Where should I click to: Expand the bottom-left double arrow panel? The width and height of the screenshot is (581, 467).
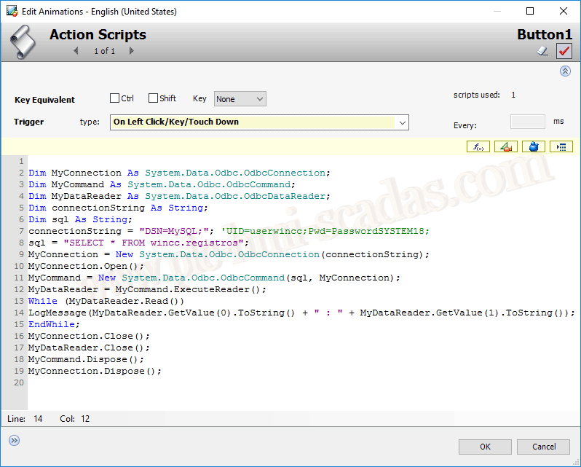14,440
